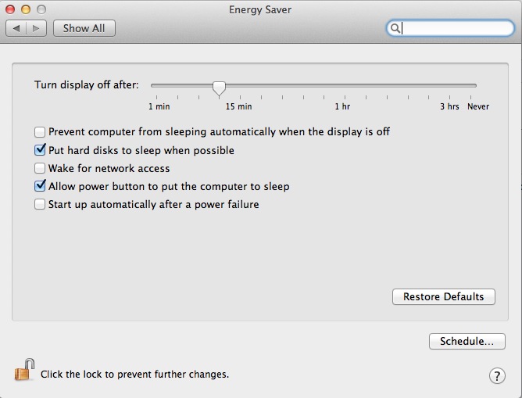Minimize the window with the yellow button
The image size is (522, 398).
click(x=26, y=9)
